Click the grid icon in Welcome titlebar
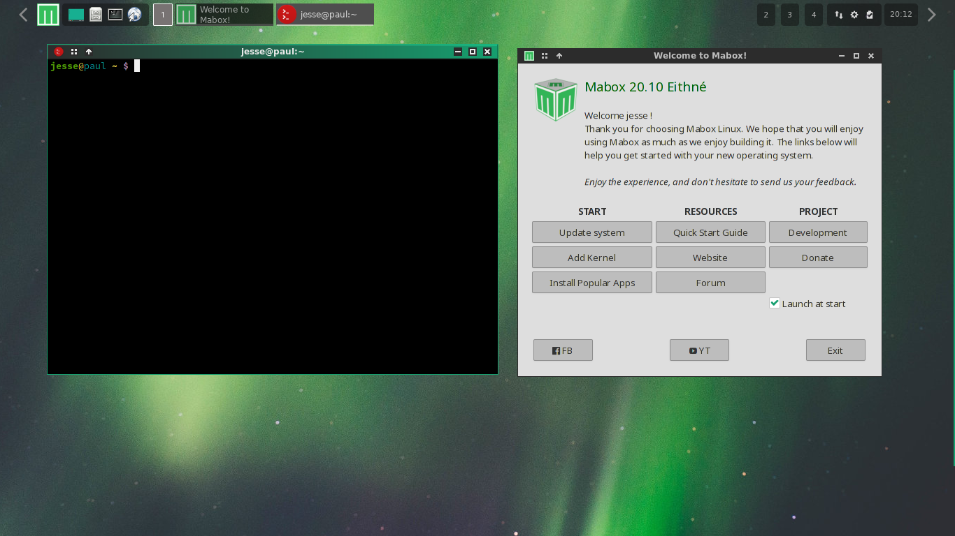This screenshot has width=955, height=536. [545, 56]
